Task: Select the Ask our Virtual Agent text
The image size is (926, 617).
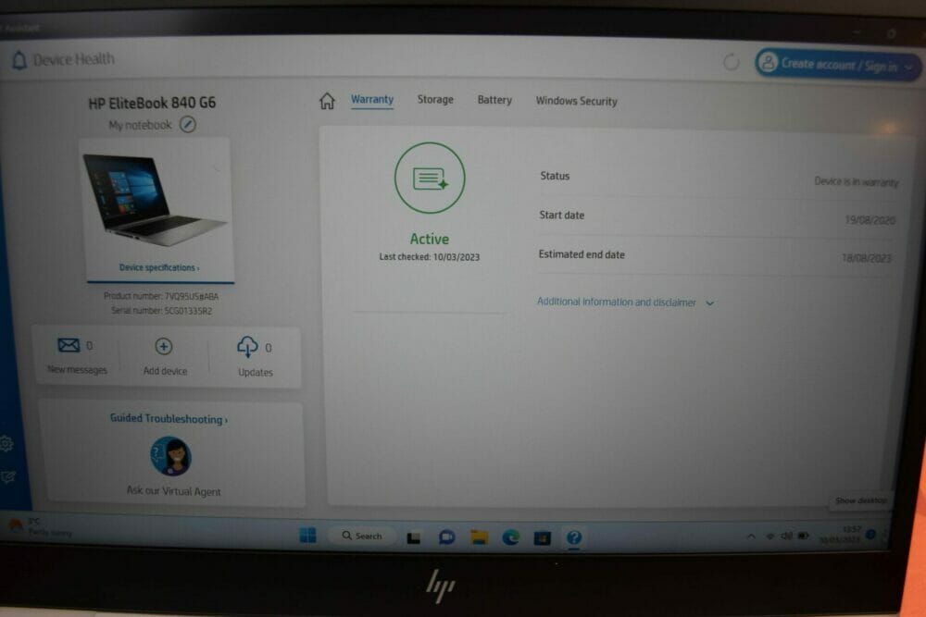Action: tap(174, 491)
